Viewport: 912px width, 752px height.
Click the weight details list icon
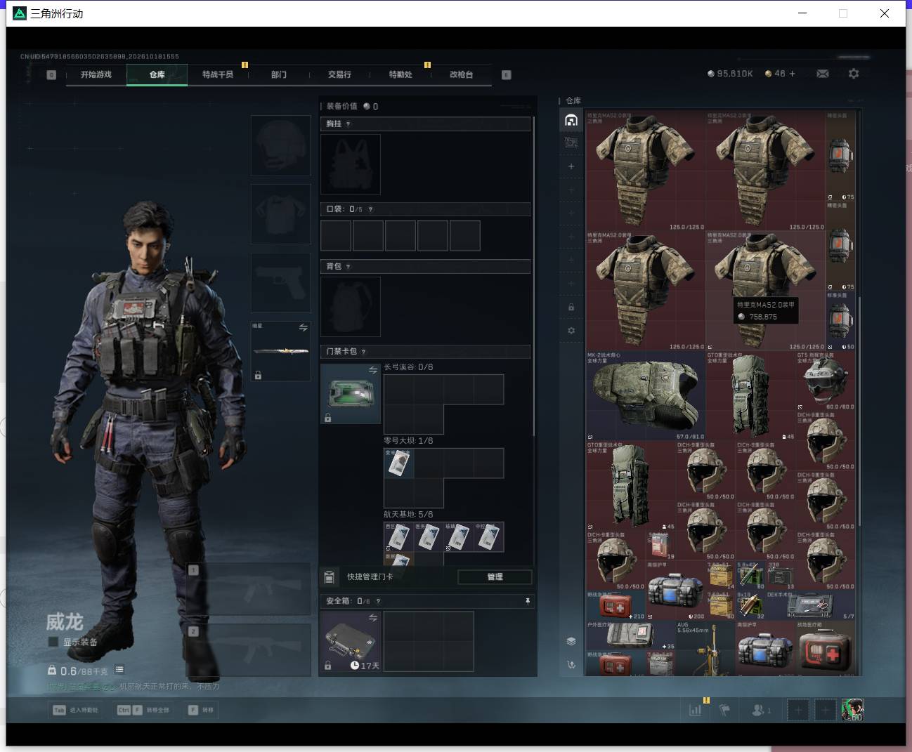tap(119, 670)
